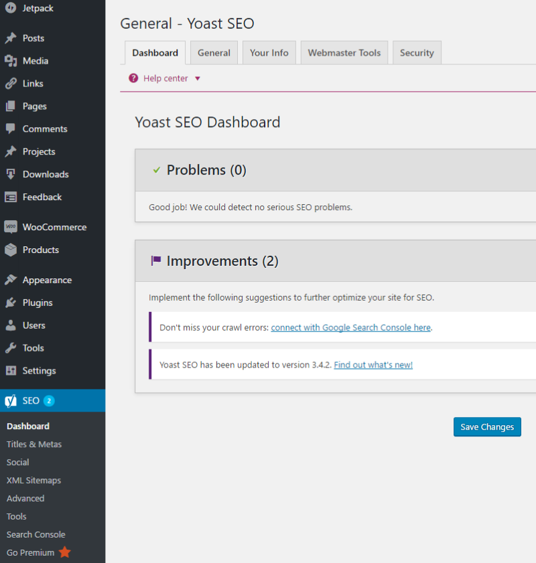Open the Pages menu

34,106
